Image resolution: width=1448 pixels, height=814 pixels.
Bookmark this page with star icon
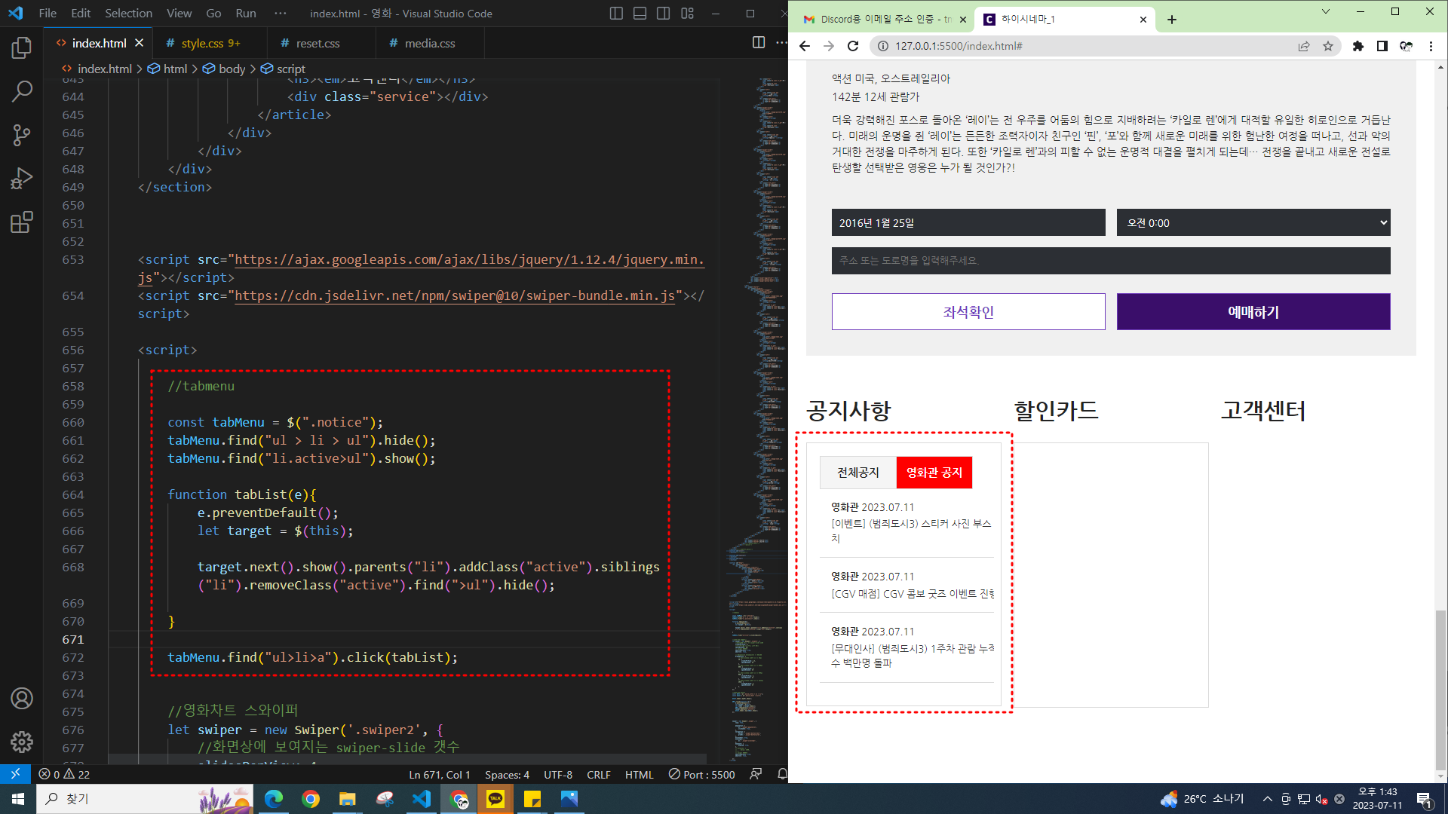coord(1328,46)
